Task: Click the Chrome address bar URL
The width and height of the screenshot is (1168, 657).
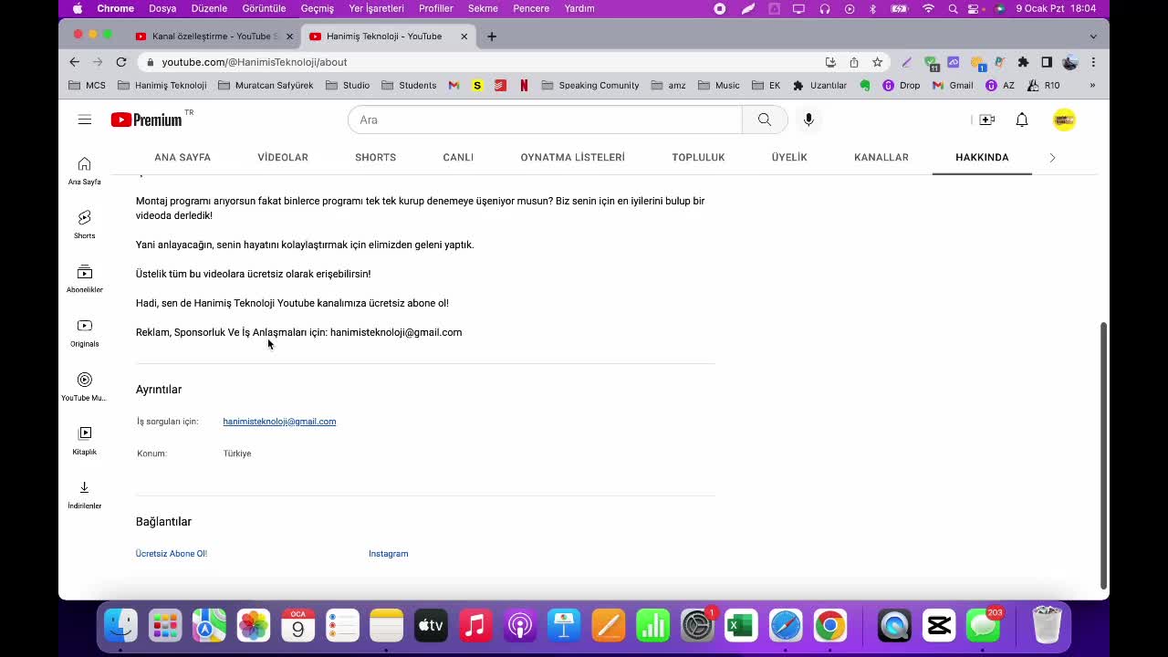Action: click(x=255, y=62)
